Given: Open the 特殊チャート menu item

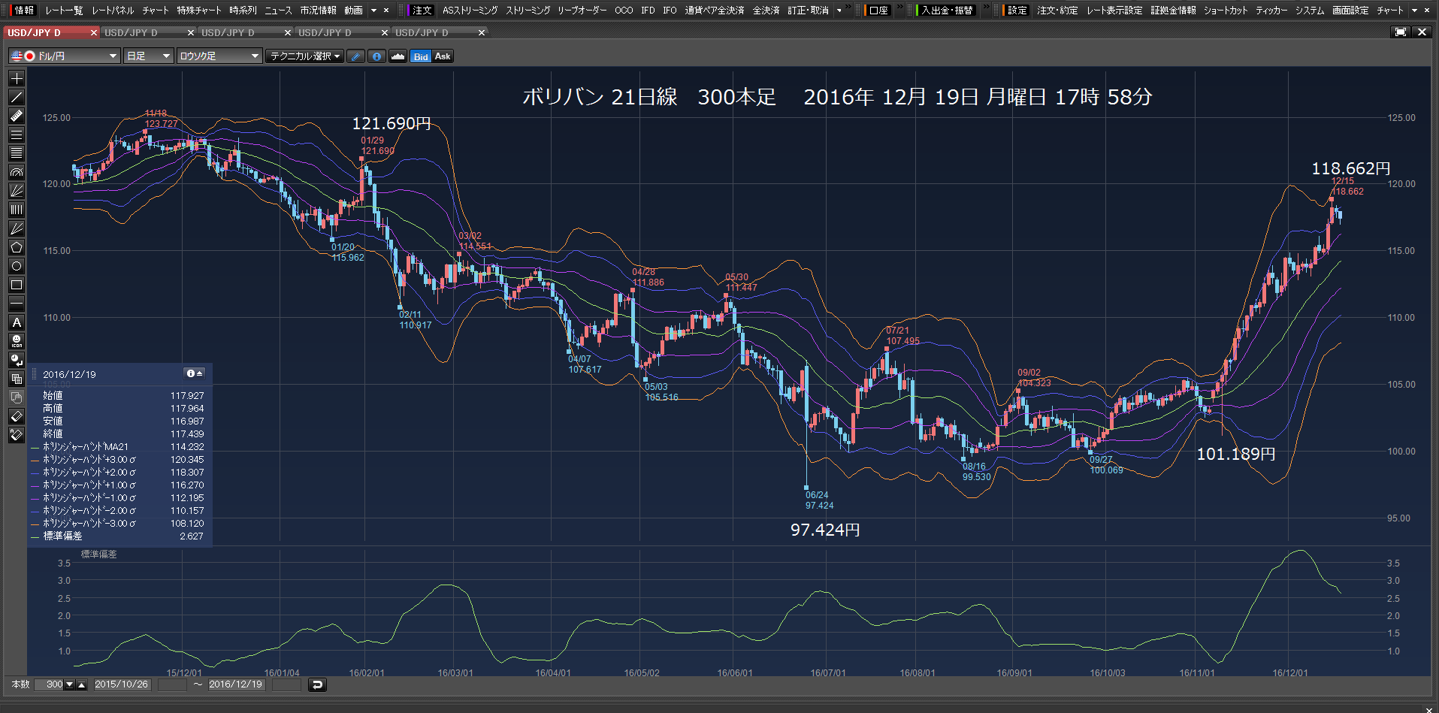Looking at the screenshot, I should 199,11.
